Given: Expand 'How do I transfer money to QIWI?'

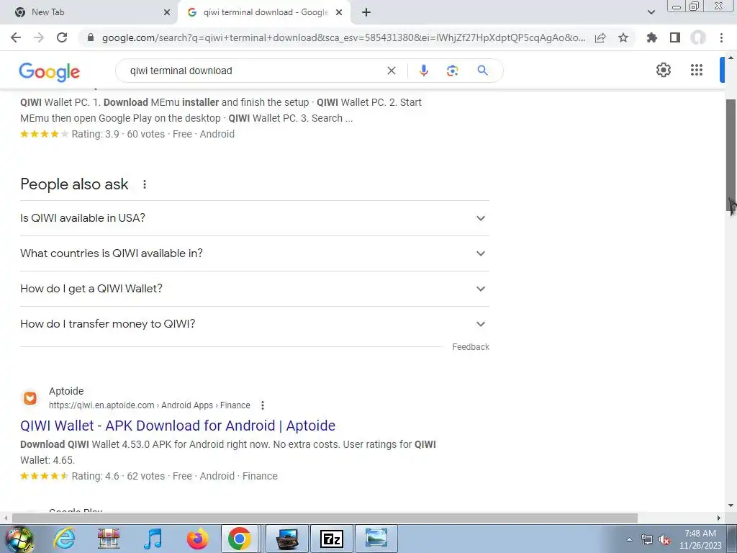Looking at the screenshot, I should point(255,324).
